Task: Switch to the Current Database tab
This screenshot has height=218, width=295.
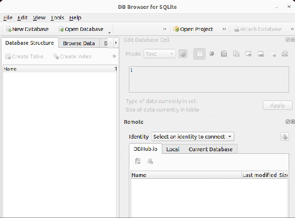Action: coord(210,149)
